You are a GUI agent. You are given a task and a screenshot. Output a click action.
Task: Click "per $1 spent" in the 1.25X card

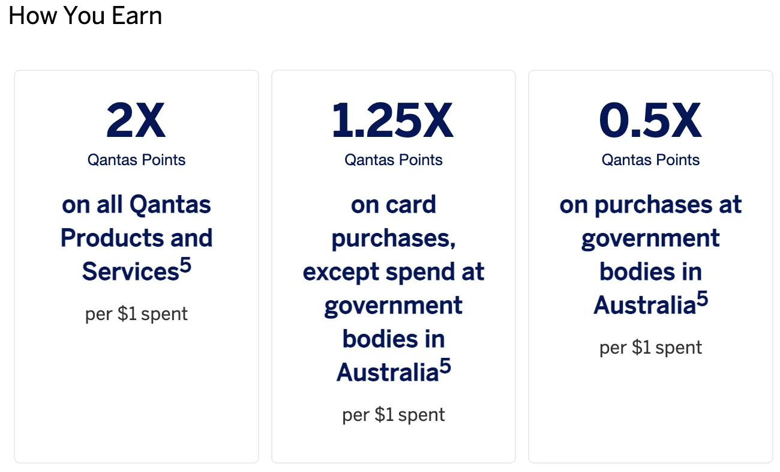point(393,415)
